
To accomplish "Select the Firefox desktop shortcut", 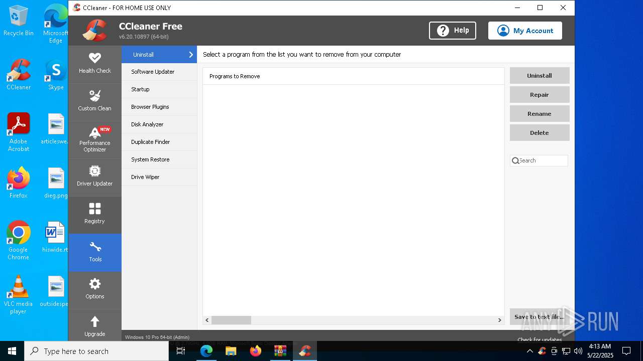I will (x=19, y=183).
